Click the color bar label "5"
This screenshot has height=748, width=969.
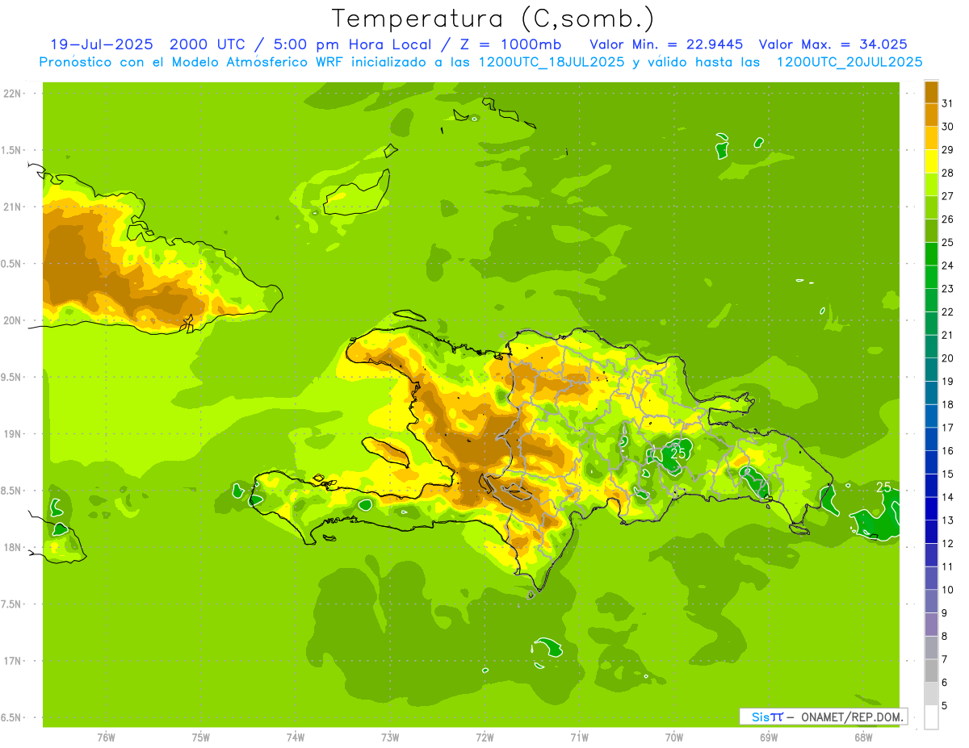[946, 705]
